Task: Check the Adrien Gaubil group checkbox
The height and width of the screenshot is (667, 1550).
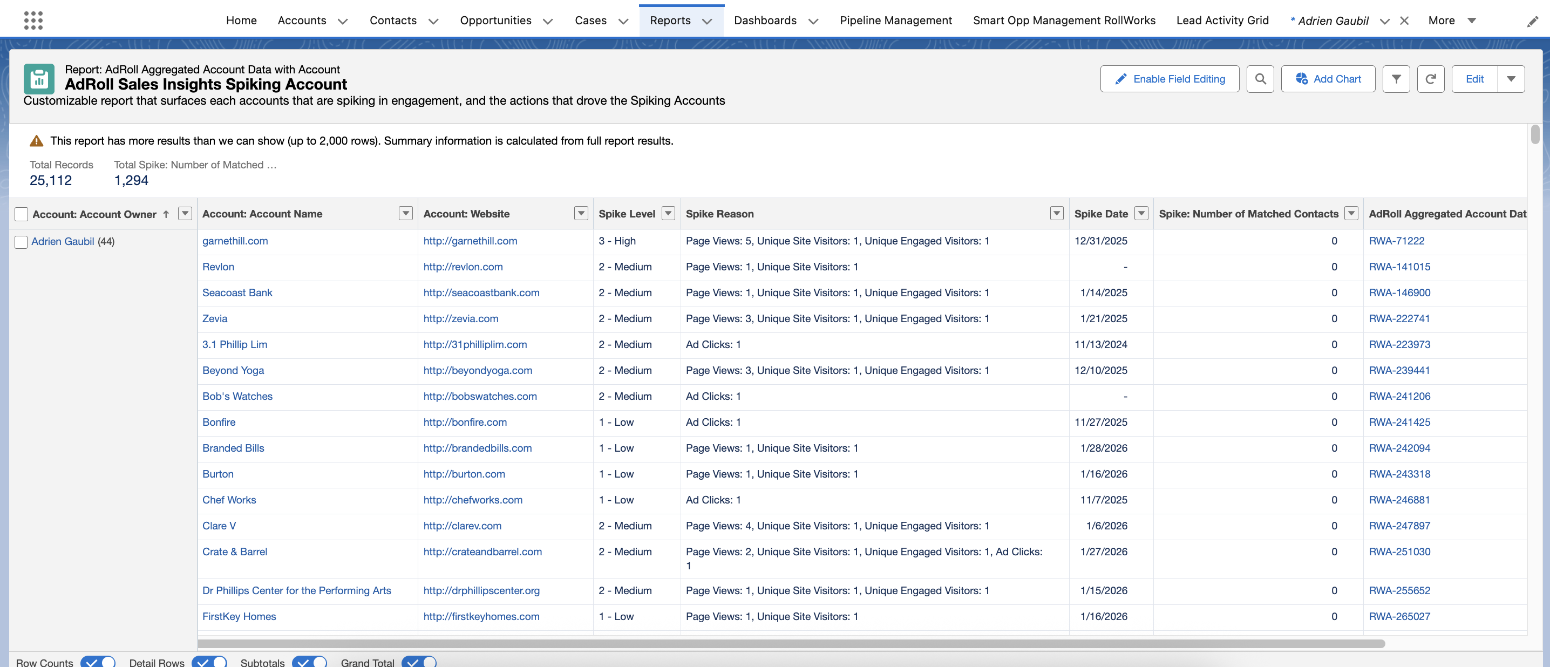Action: [21, 242]
